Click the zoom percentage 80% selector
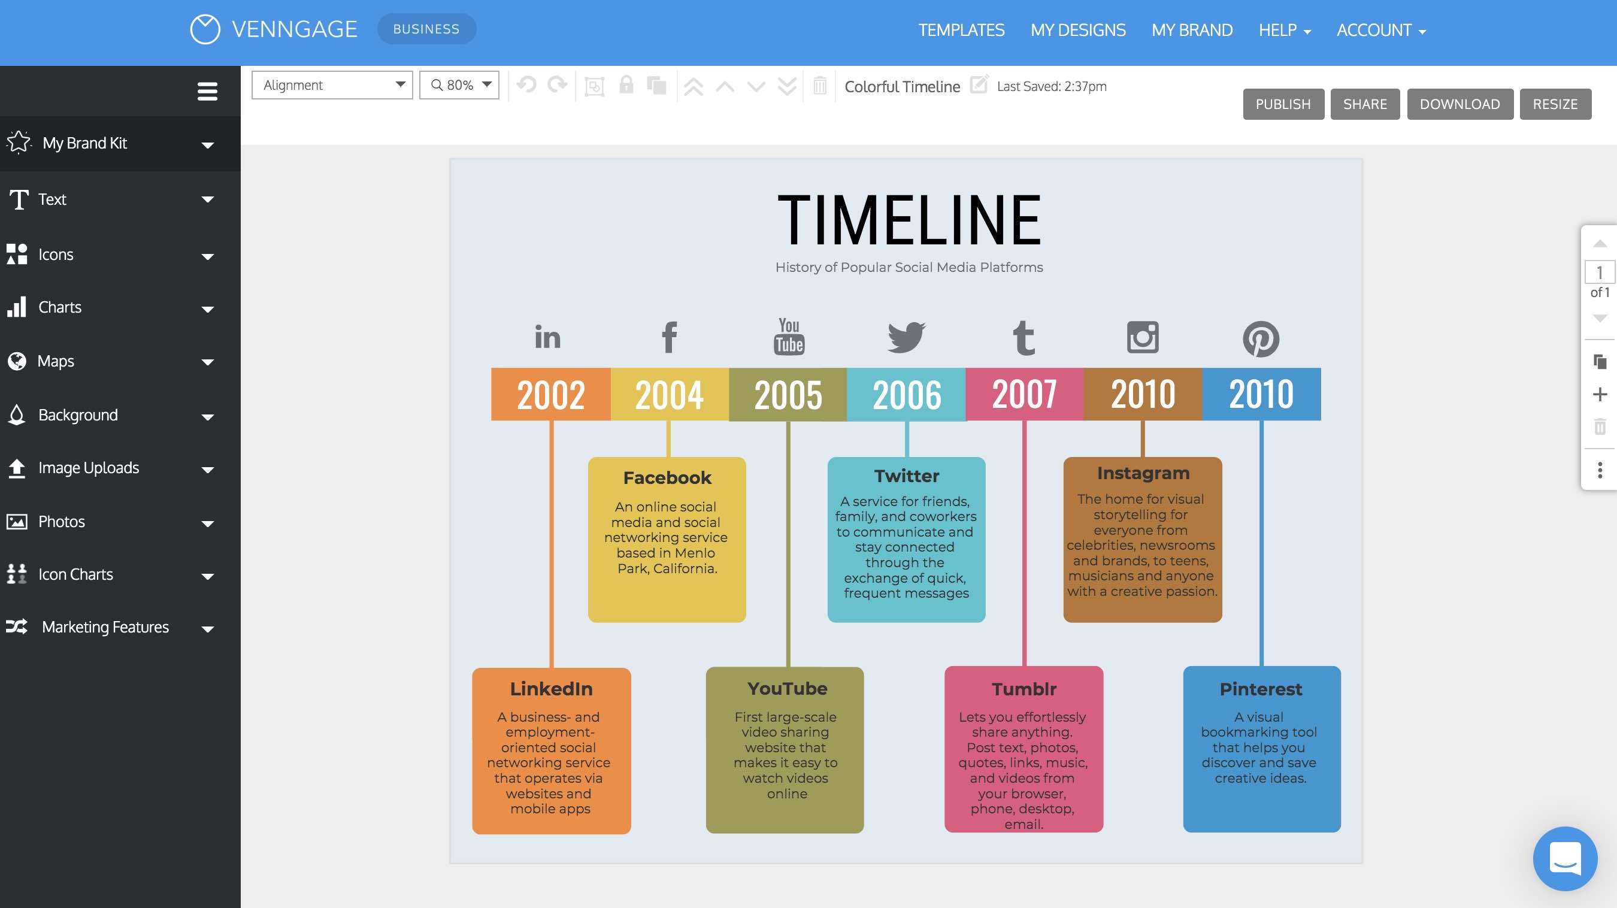 (459, 86)
